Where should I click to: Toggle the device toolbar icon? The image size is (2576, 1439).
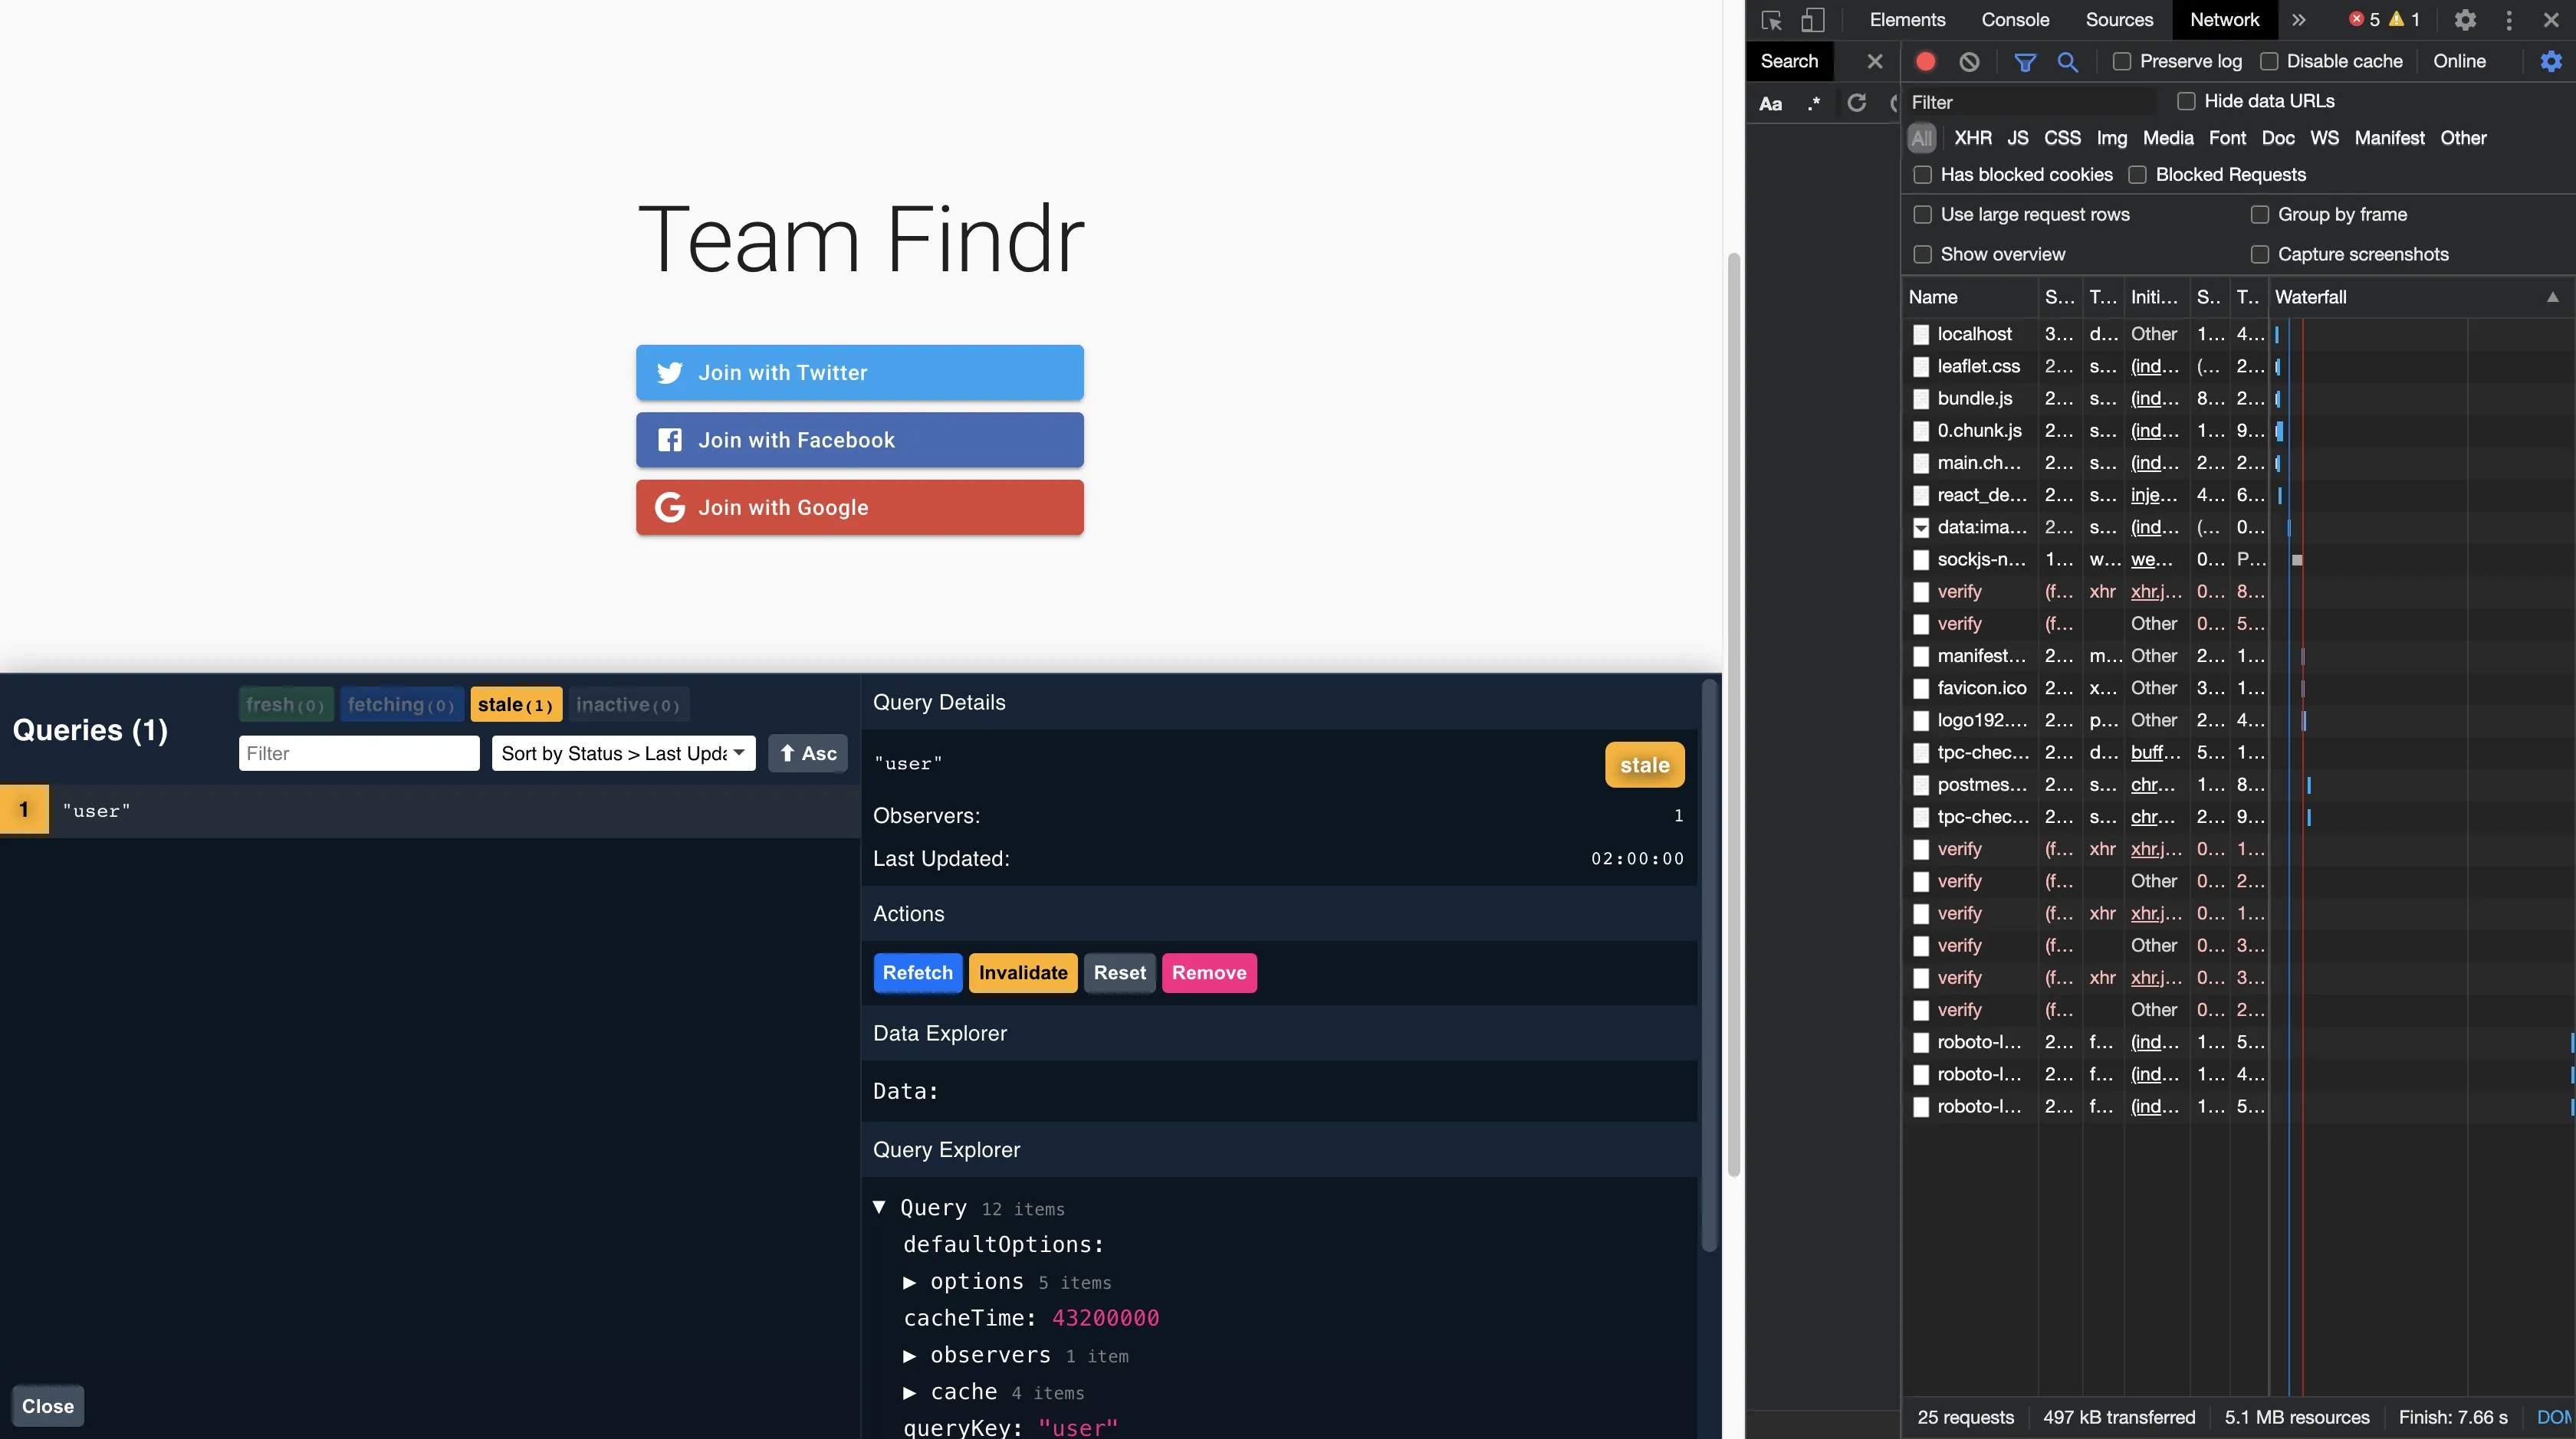(x=1813, y=20)
